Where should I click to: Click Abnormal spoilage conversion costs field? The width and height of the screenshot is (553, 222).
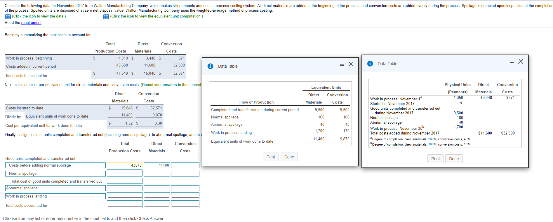pos(185,188)
